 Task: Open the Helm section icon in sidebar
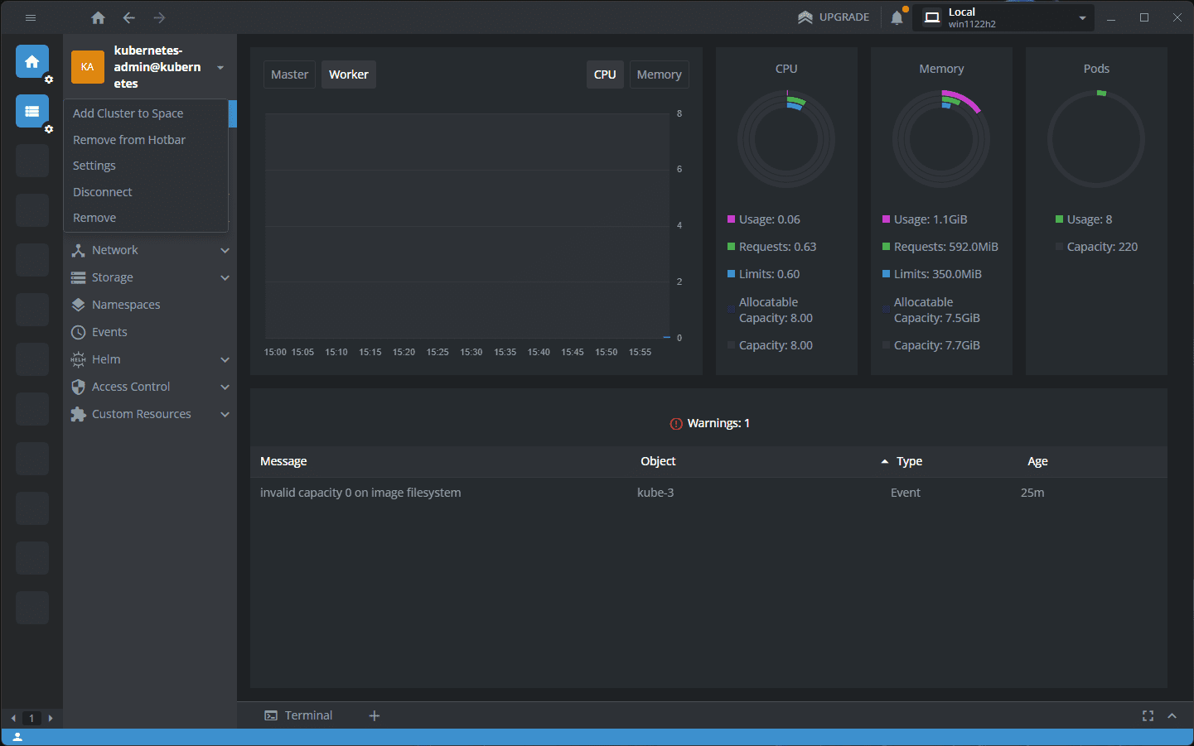pyautogui.click(x=78, y=359)
